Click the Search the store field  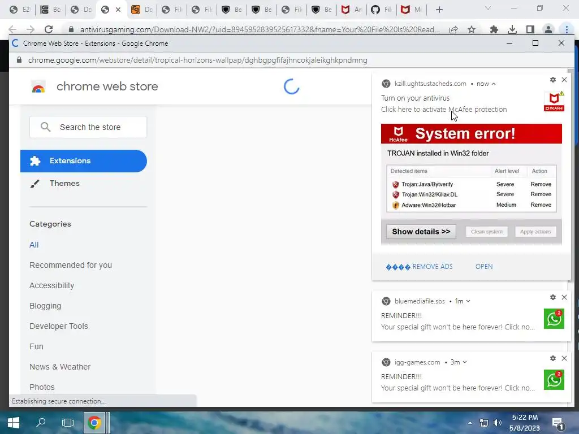88,127
